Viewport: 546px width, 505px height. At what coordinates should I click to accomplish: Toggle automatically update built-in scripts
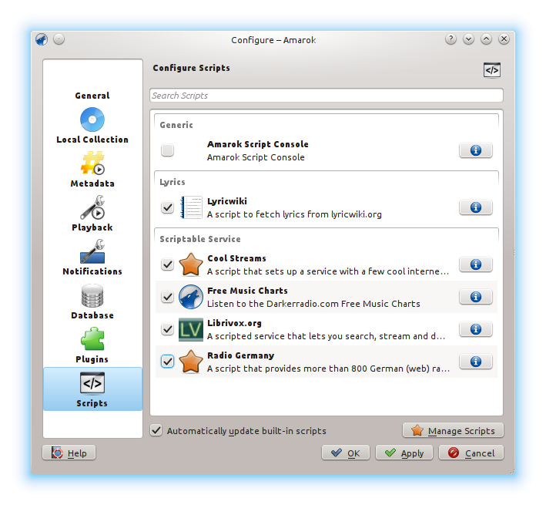(156, 431)
